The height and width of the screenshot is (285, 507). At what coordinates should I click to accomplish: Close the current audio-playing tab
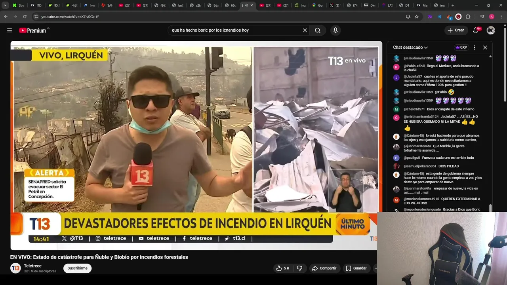pos(252,5)
